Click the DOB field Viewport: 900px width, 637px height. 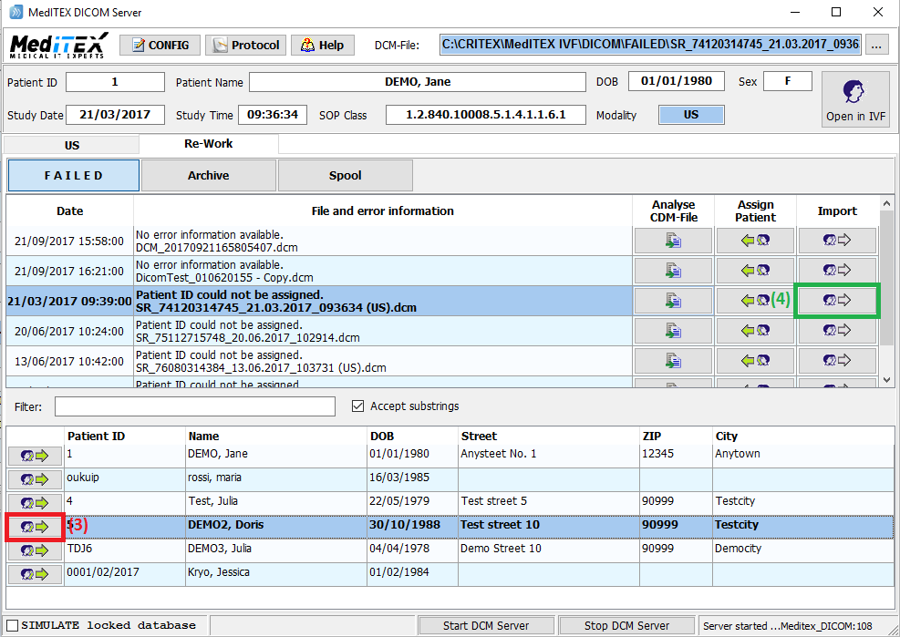pos(677,81)
